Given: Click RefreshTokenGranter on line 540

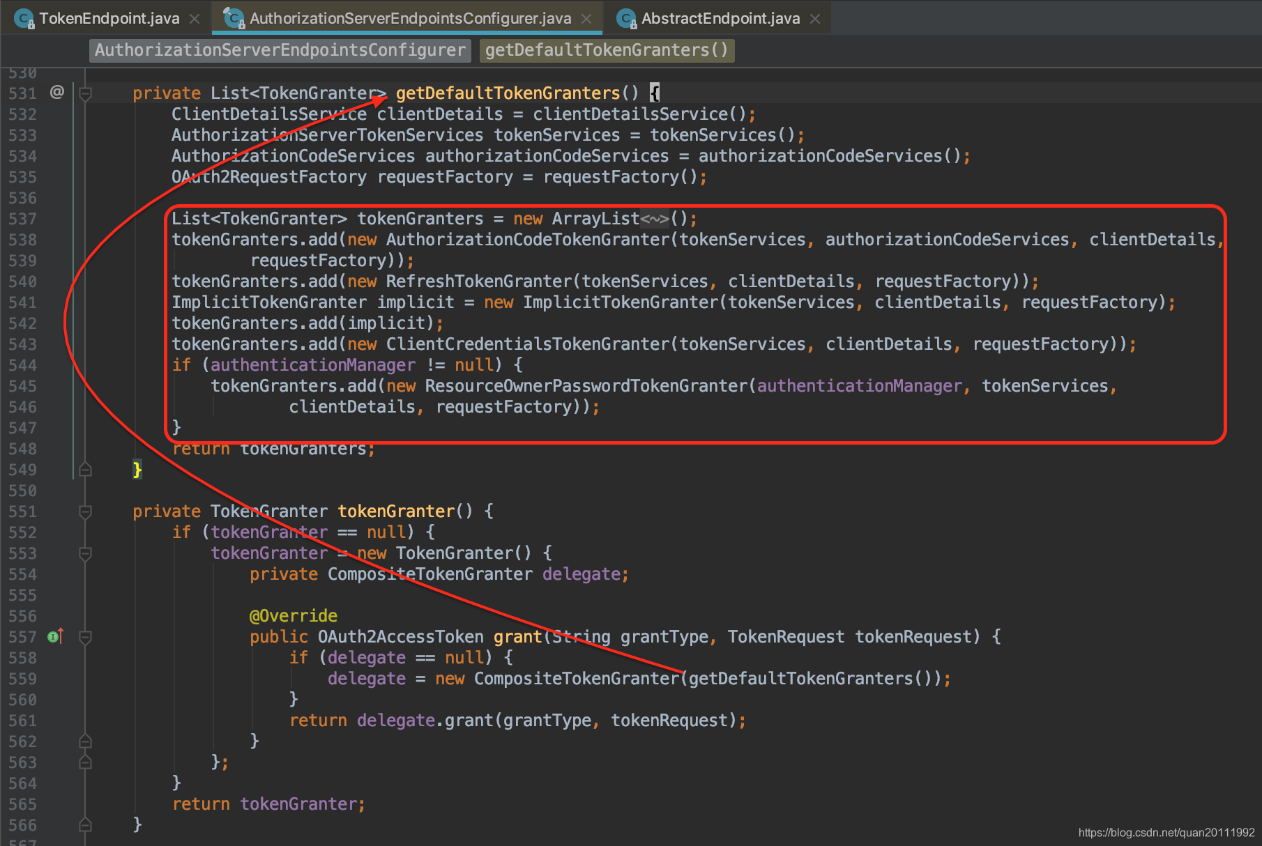Looking at the screenshot, I should [479, 282].
